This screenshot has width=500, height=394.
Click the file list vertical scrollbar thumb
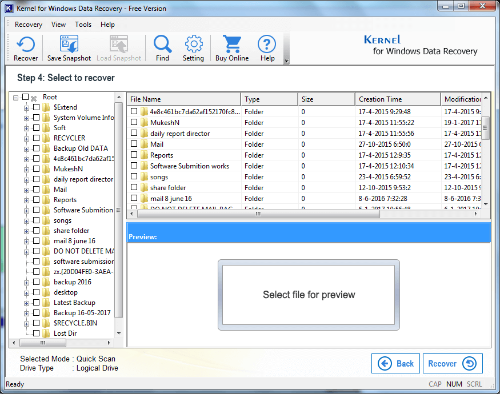[x=485, y=128]
